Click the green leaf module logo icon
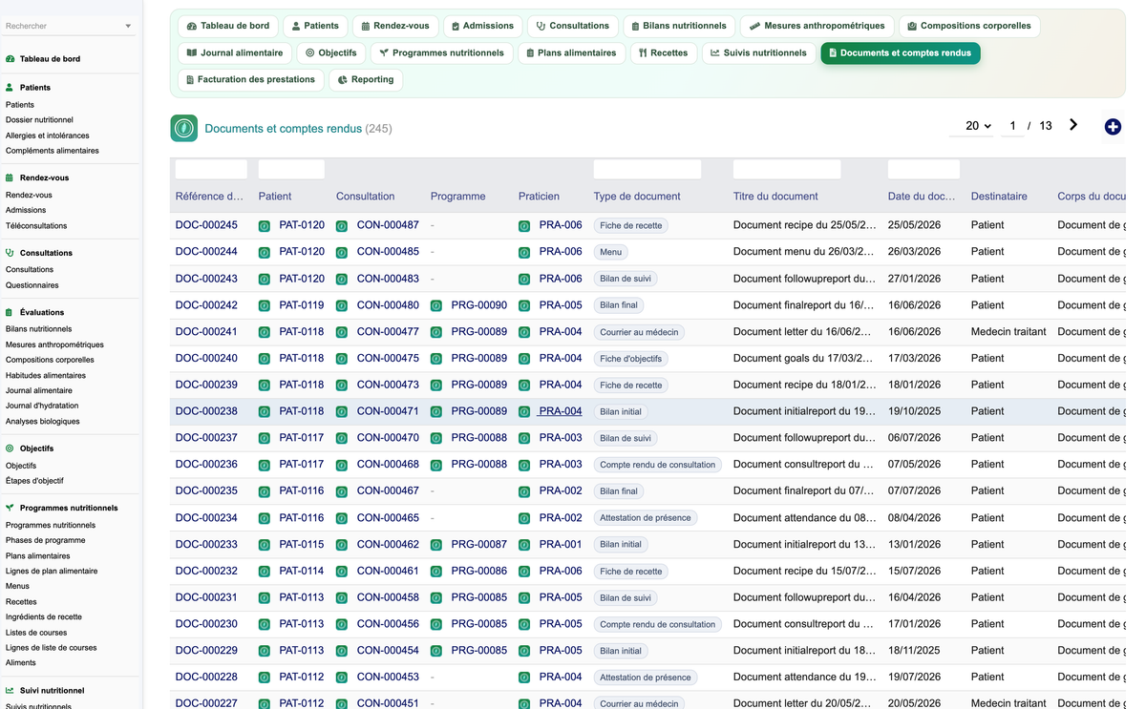This screenshot has height=709, width=1146. click(x=184, y=128)
